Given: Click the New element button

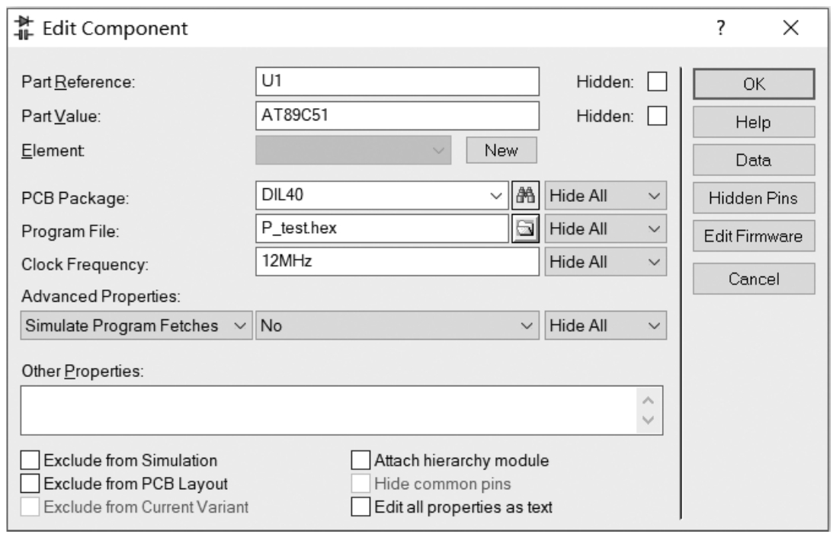Looking at the screenshot, I should (501, 150).
